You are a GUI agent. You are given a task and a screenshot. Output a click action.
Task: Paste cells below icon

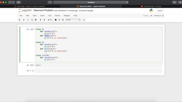(x=36, y=20)
